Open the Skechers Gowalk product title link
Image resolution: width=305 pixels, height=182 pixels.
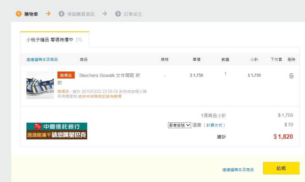(x=109, y=75)
